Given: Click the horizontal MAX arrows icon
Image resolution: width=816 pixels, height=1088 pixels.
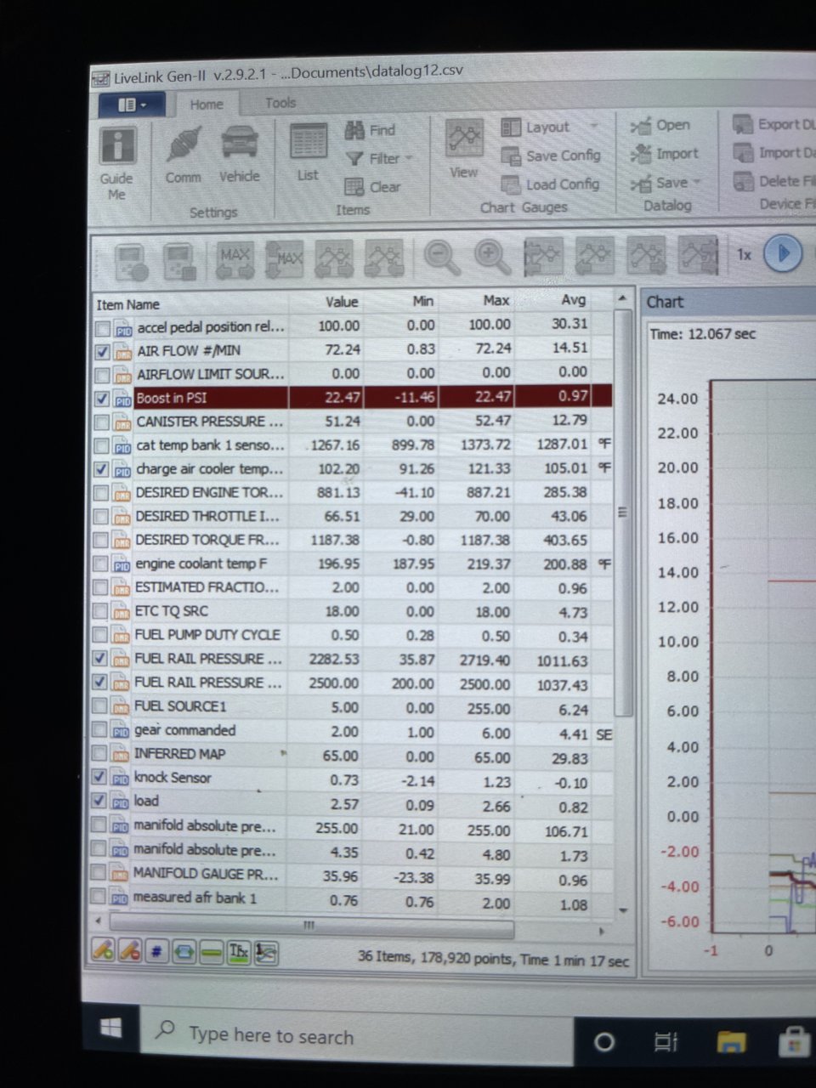Looking at the screenshot, I should click(235, 260).
